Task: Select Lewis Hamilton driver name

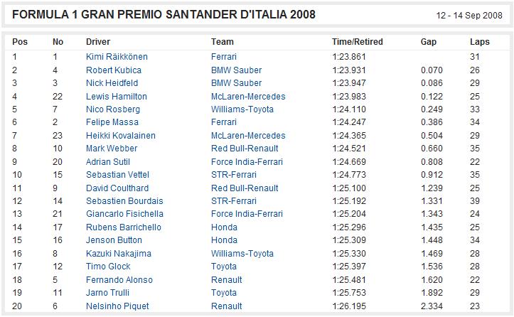Action: (x=117, y=97)
